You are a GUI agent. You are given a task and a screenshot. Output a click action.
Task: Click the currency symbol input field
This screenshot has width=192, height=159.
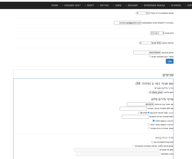(x=161, y=33)
